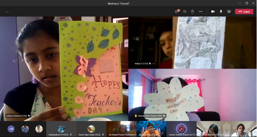Open the share content tray

pos(229,12)
